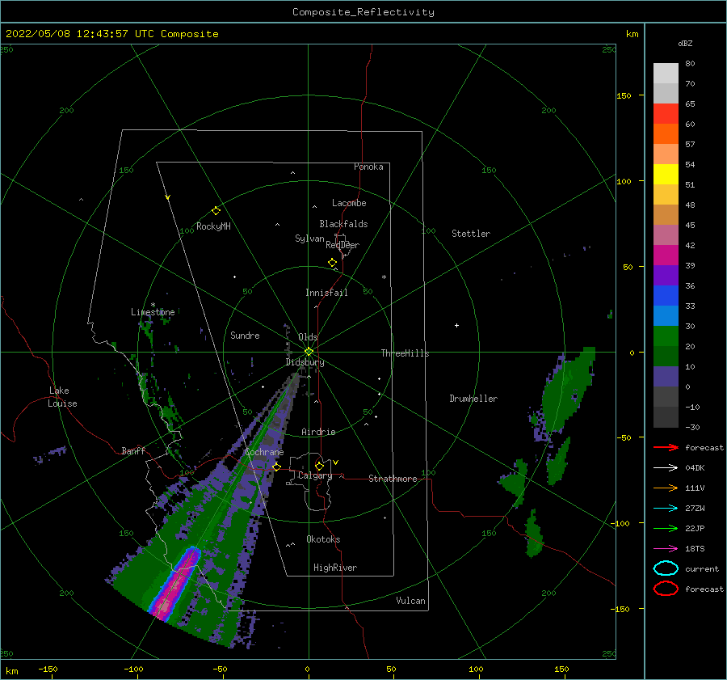This screenshot has width=727, height=680.
Task: Click the white 04DK arrow icon
Action: (666, 468)
